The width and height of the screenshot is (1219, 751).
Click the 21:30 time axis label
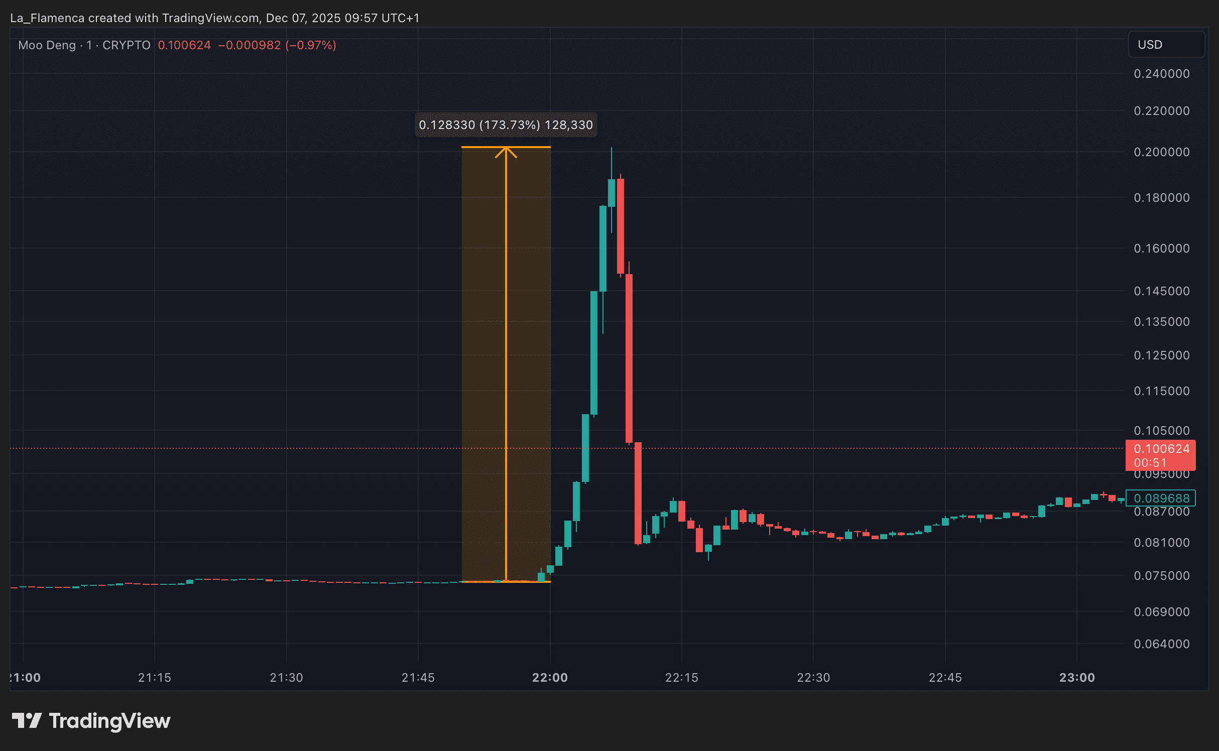click(x=286, y=677)
